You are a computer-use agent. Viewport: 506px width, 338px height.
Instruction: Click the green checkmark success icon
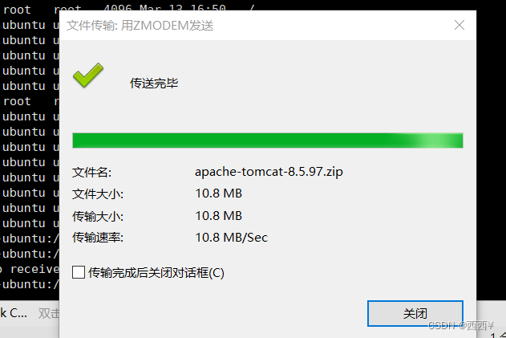(x=88, y=75)
